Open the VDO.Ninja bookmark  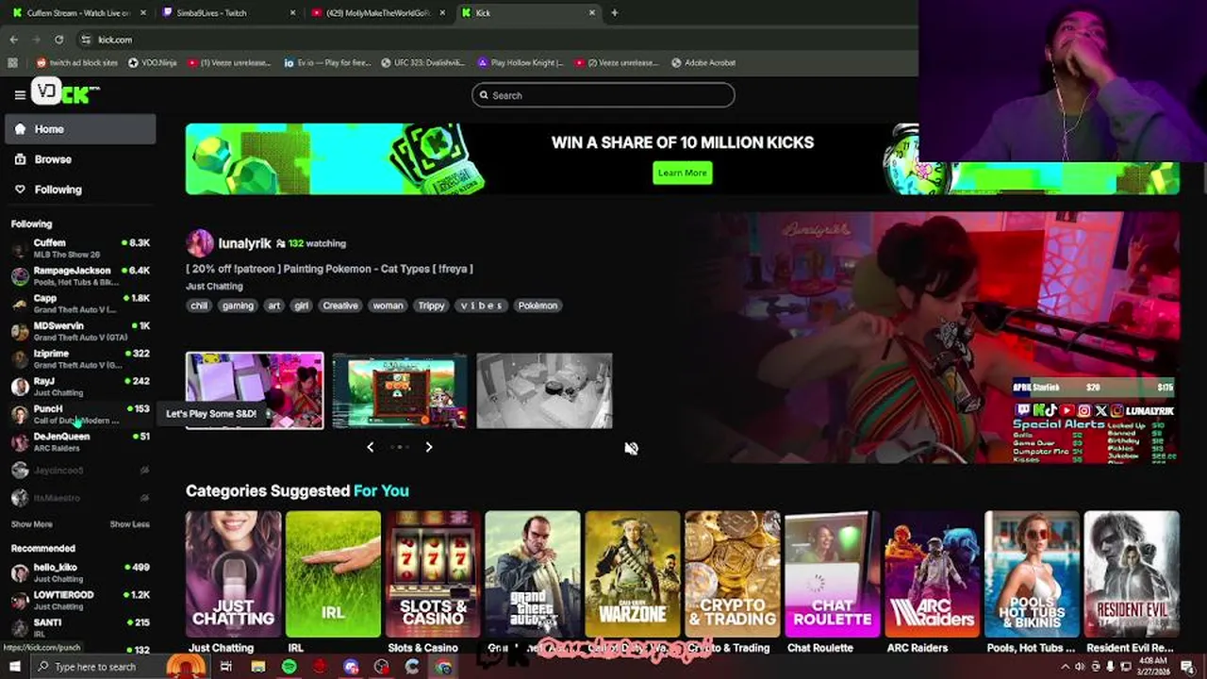point(152,63)
